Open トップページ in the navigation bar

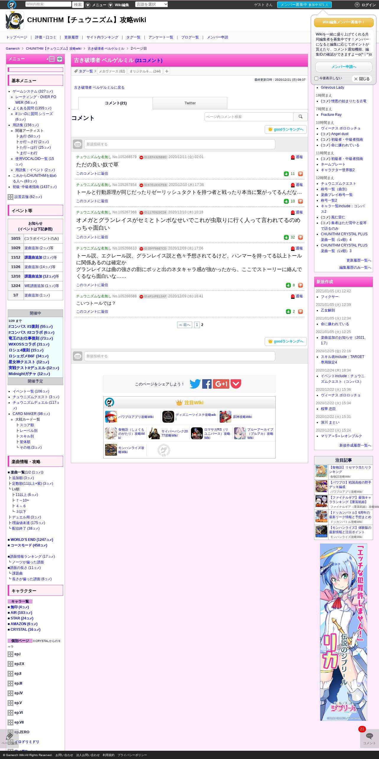click(x=17, y=37)
